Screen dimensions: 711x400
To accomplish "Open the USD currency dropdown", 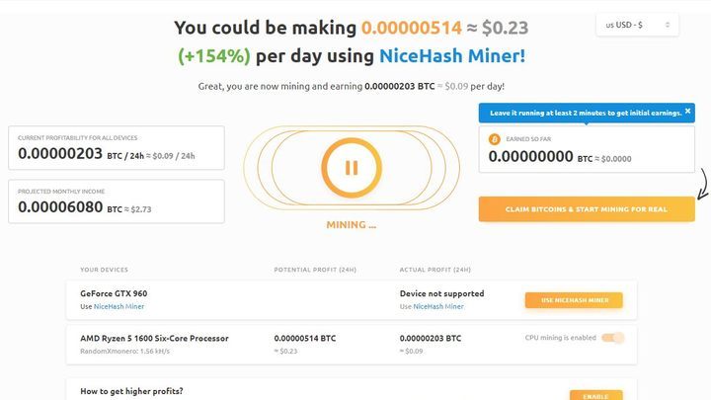I will (637, 25).
